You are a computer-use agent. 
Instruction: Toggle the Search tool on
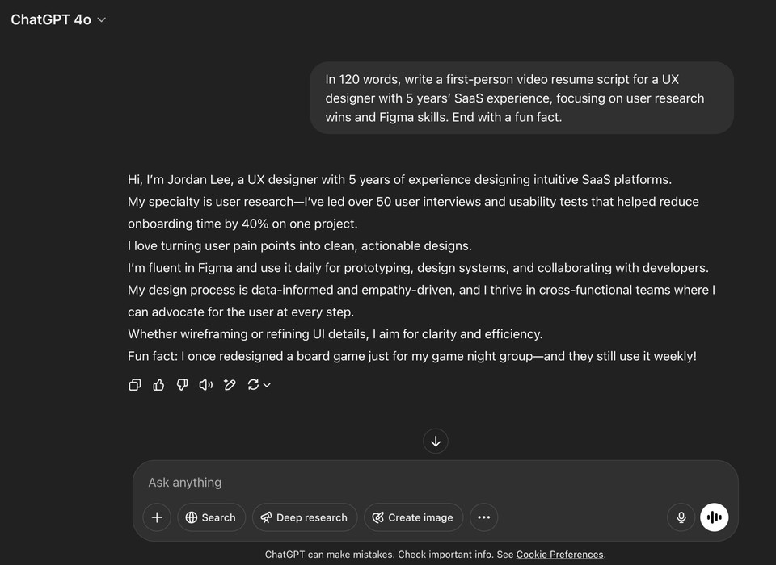point(211,517)
